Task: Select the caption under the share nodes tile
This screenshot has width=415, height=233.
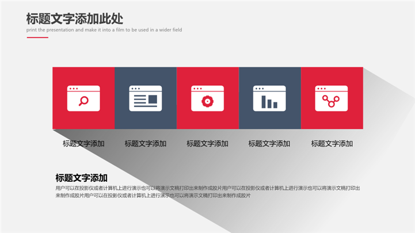Action: (332, 144)
